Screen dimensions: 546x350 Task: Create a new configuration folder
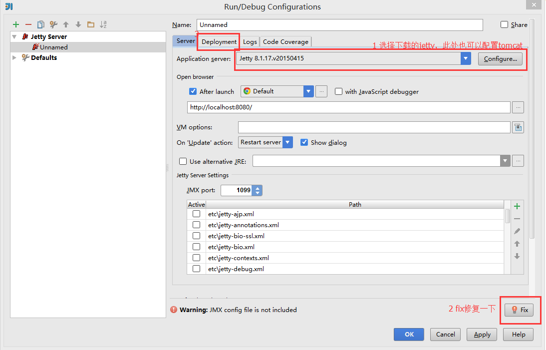coord(91,24)
